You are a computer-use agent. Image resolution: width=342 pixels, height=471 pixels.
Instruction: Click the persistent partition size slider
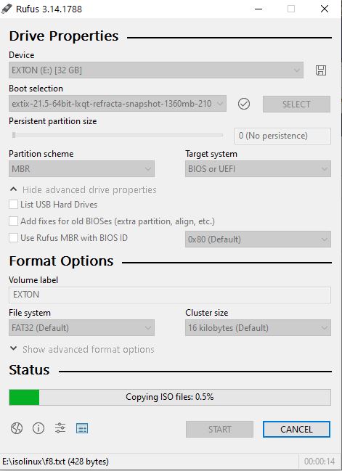pyautogui.click(x=118, y=135)
